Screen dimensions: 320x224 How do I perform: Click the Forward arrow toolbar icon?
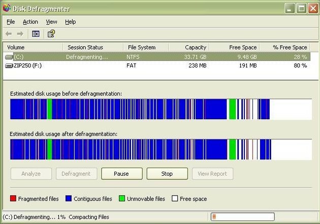20,34
